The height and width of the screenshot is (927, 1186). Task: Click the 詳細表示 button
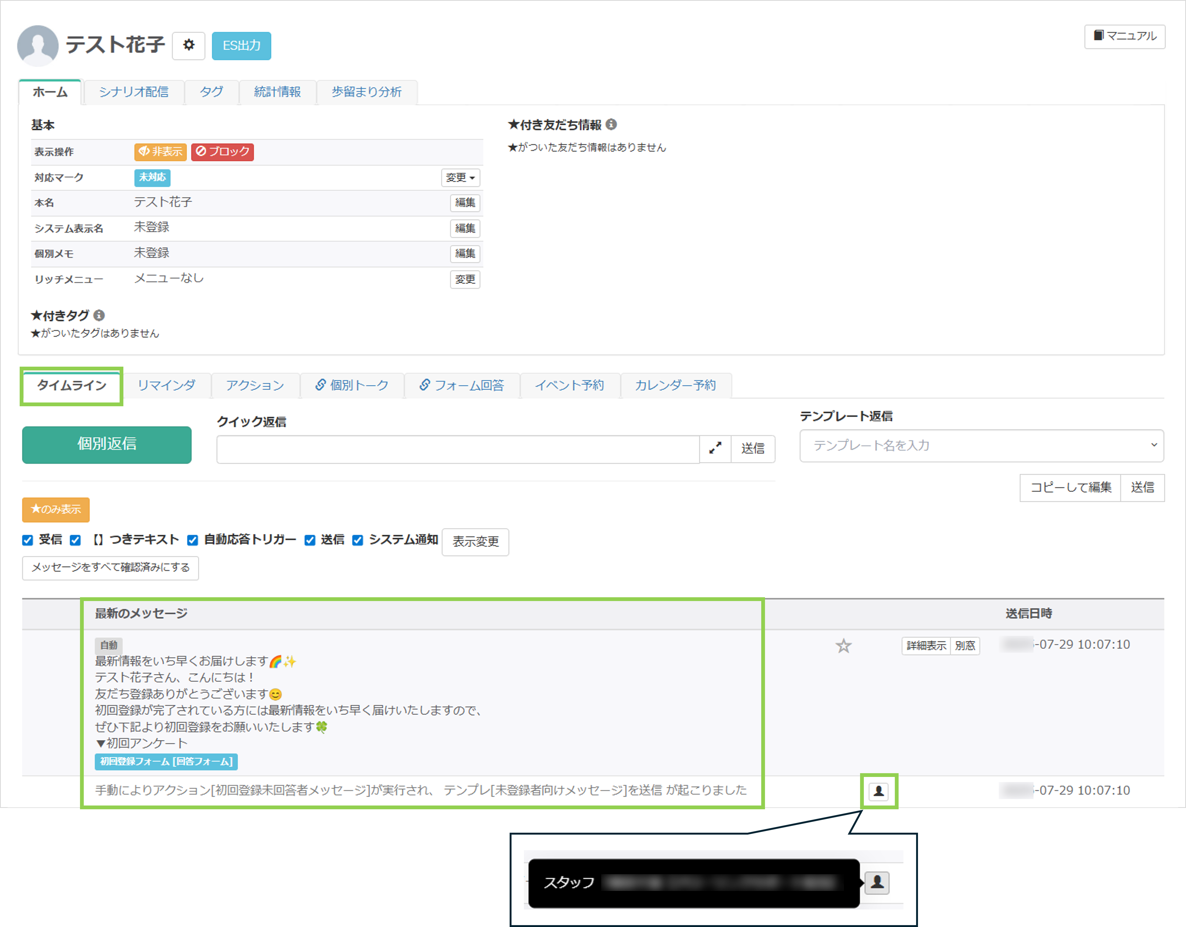[x=926, y=646]
